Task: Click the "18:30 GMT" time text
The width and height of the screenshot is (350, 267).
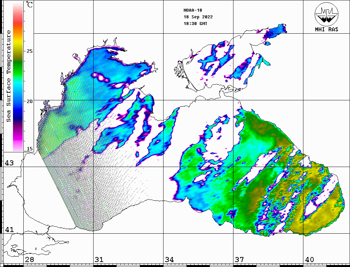Action: [x=195, y=23]
